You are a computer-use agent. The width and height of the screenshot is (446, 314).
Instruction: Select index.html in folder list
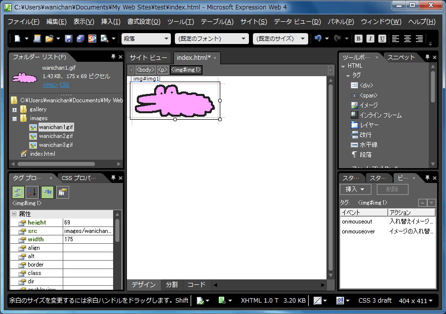42,154
